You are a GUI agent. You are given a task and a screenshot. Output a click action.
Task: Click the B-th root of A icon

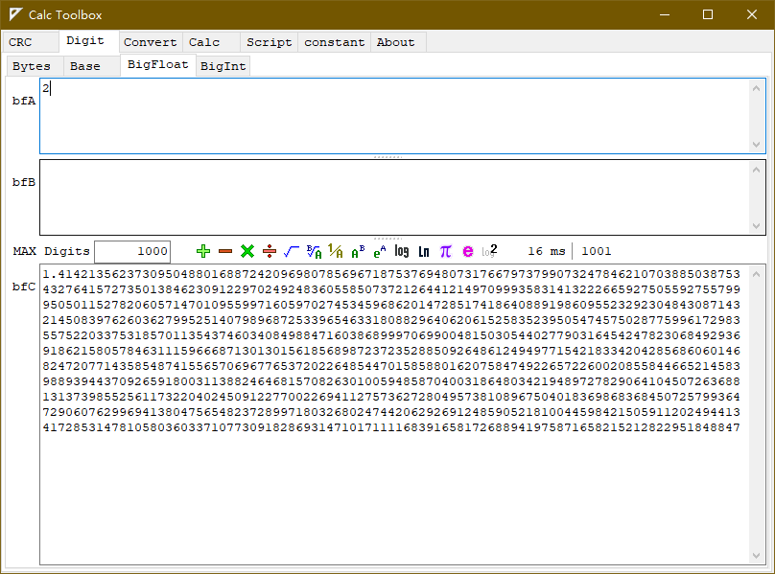314,251
